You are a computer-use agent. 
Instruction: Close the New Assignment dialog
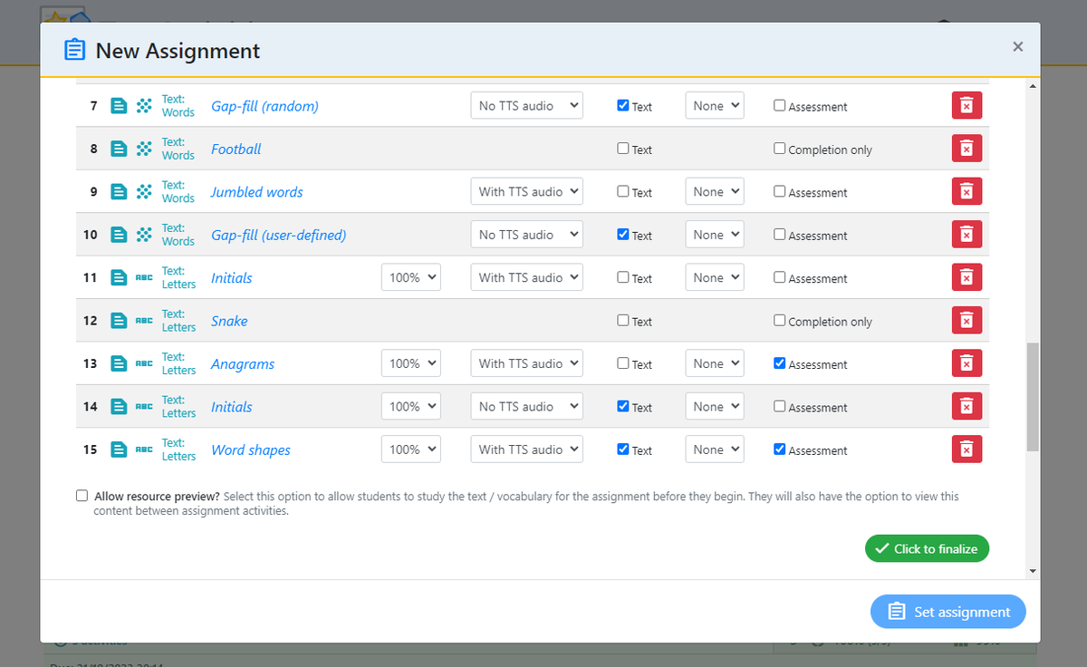coord(1018,46)
